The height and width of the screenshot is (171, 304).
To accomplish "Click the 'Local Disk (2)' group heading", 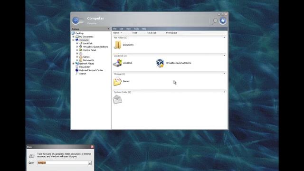I will tap(120, 56).
